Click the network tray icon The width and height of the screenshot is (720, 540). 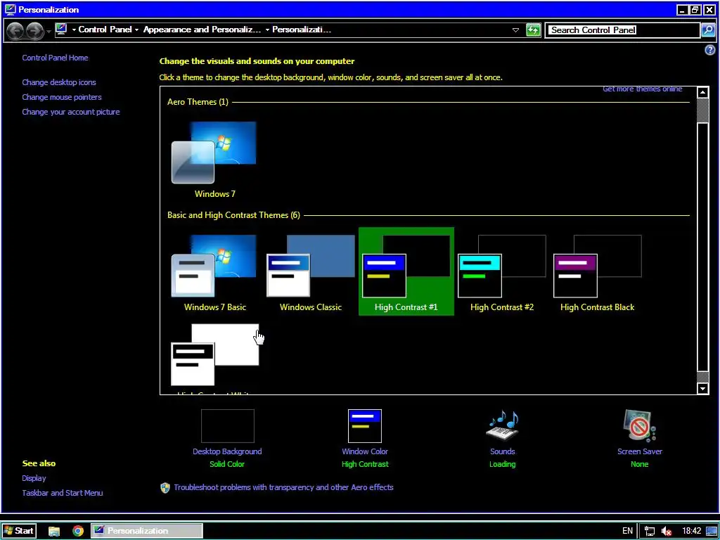coord(649,531)
